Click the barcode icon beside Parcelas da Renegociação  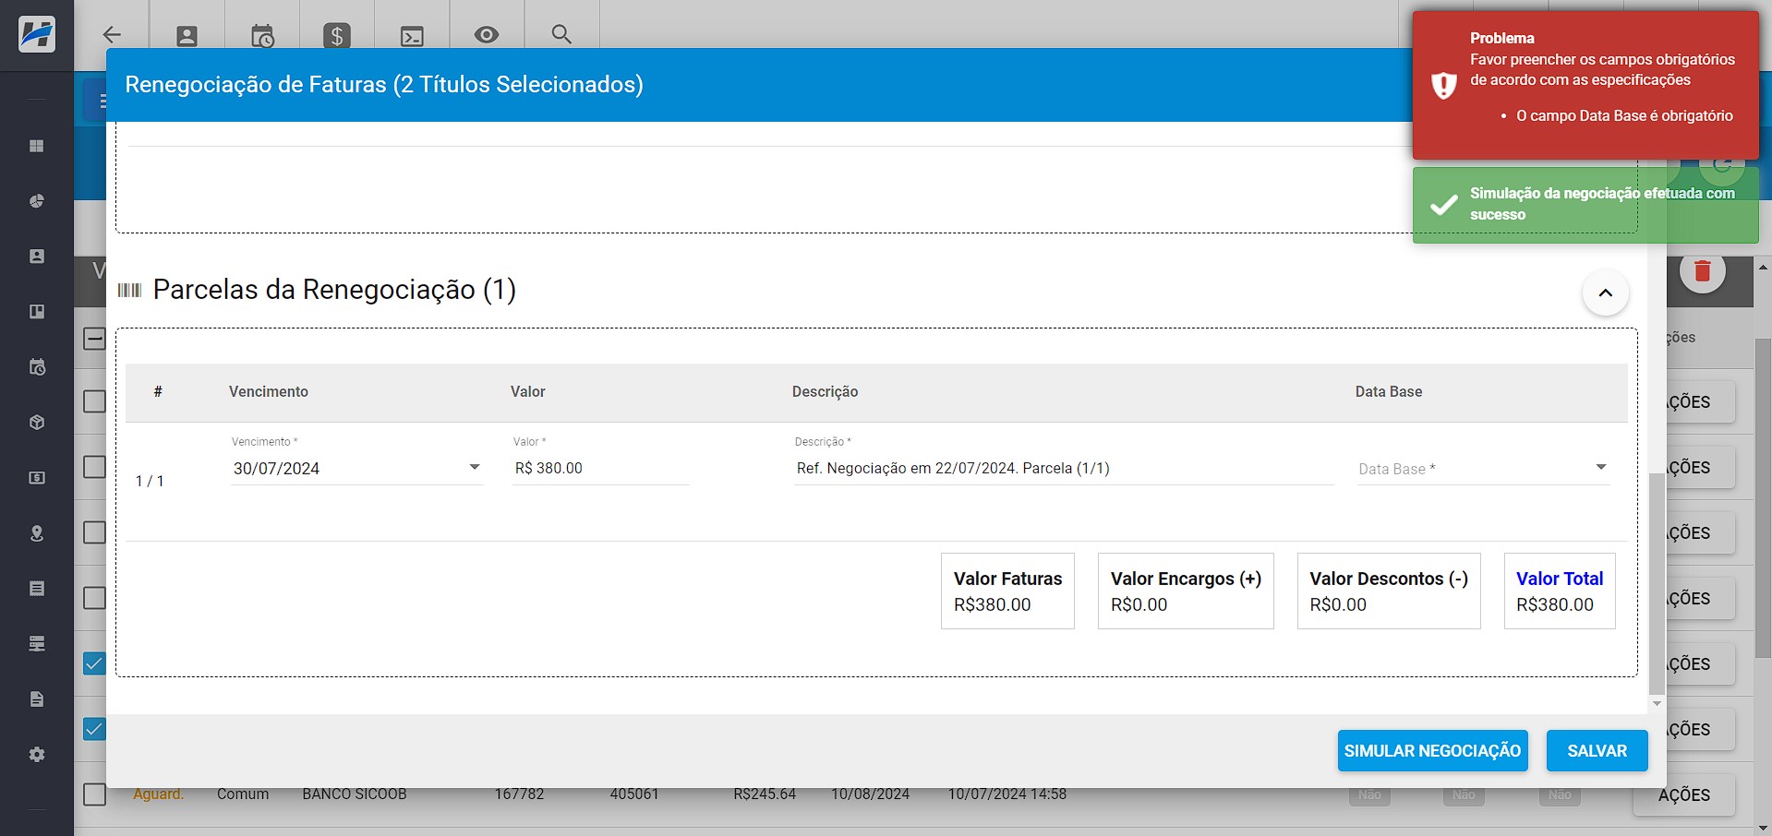coord(129,291)
